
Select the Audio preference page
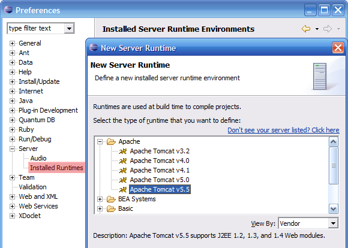[x=38, y=158]
